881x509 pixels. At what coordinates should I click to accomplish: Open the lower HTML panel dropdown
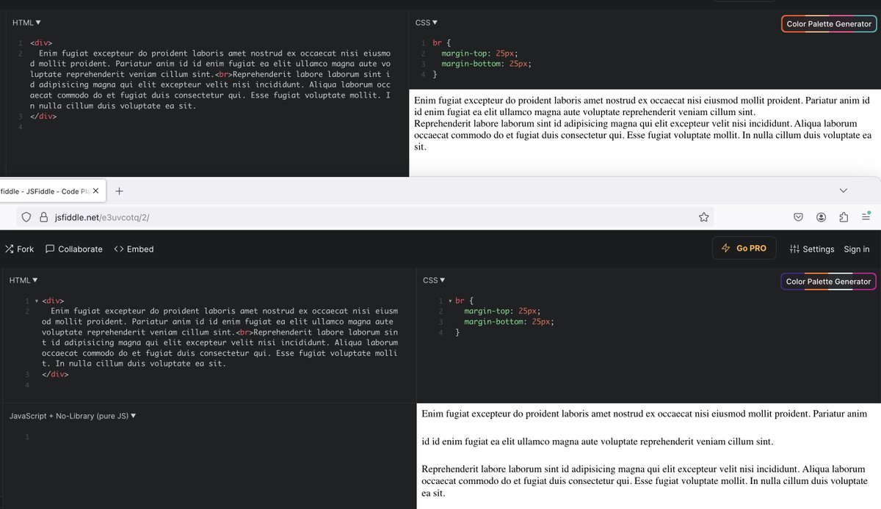(23, 280)
